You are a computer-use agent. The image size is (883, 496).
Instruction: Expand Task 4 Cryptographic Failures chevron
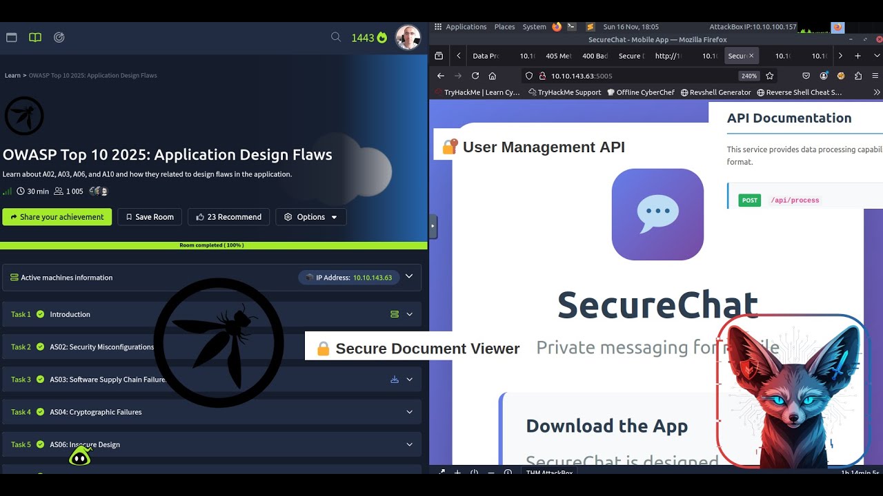click(409, 412)
